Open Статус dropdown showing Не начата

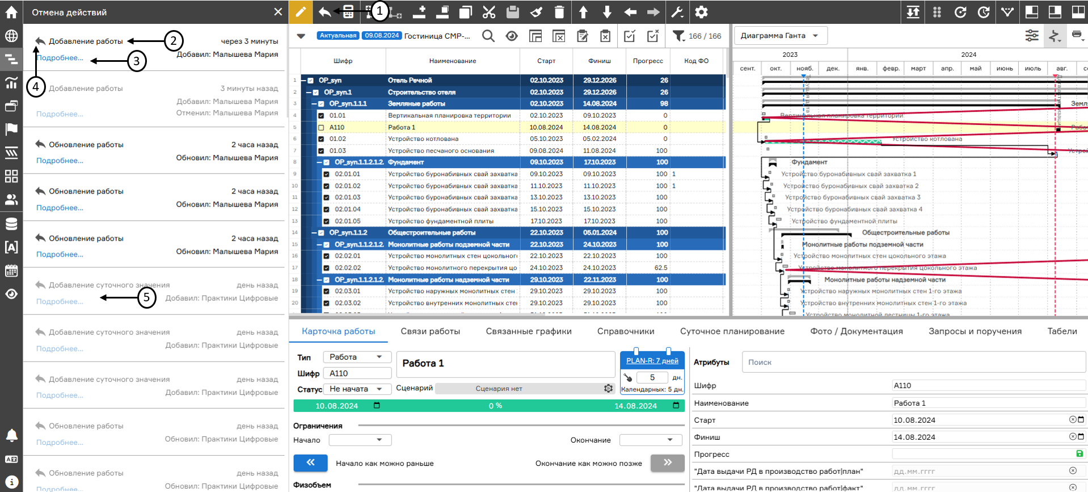[x=357, y=389]
